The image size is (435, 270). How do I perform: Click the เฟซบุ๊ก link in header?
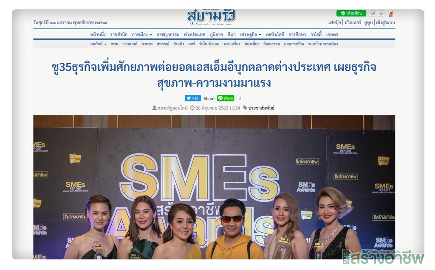335,22
